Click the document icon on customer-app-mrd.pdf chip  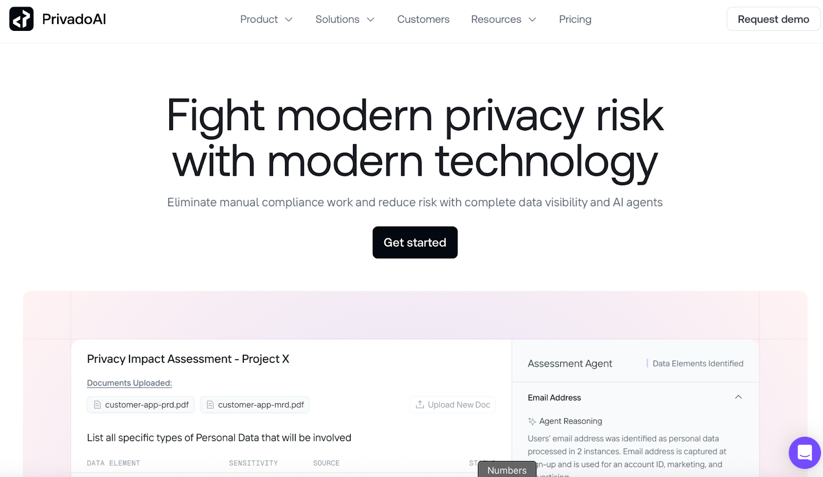point(210,404)
